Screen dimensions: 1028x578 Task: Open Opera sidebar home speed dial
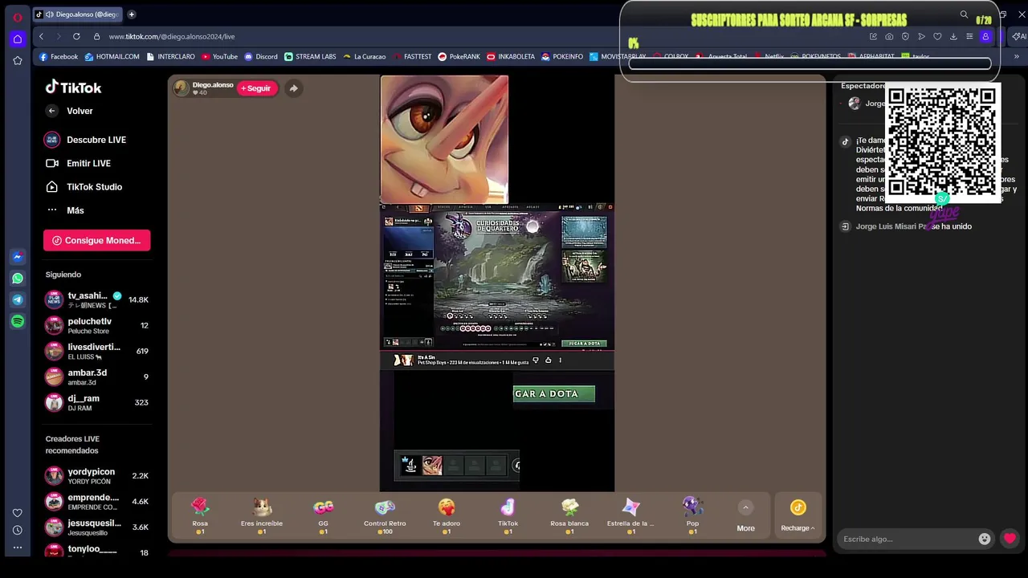click(17, 39)
